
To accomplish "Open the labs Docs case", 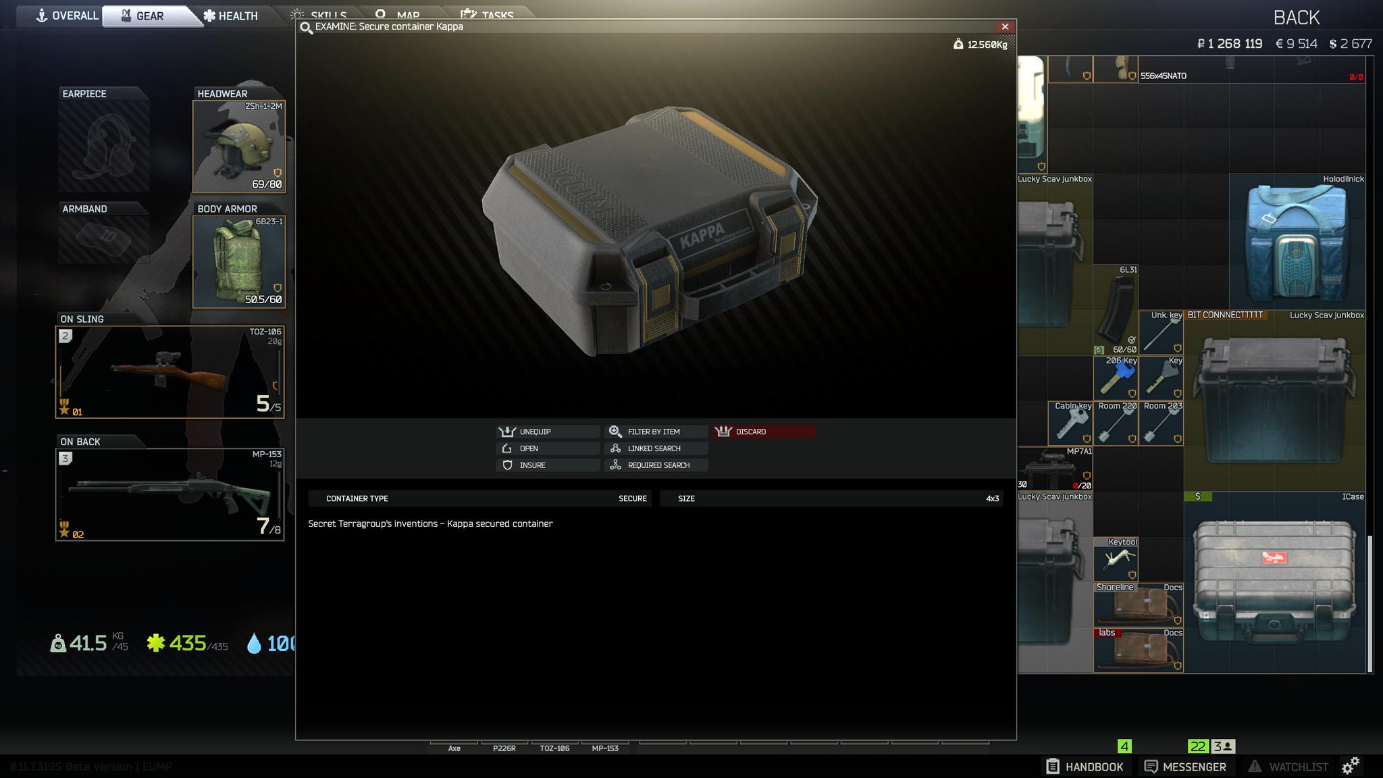I will pos(1139,650).
